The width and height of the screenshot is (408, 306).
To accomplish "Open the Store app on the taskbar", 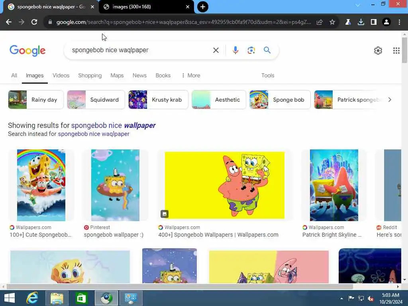I will 81,298.
